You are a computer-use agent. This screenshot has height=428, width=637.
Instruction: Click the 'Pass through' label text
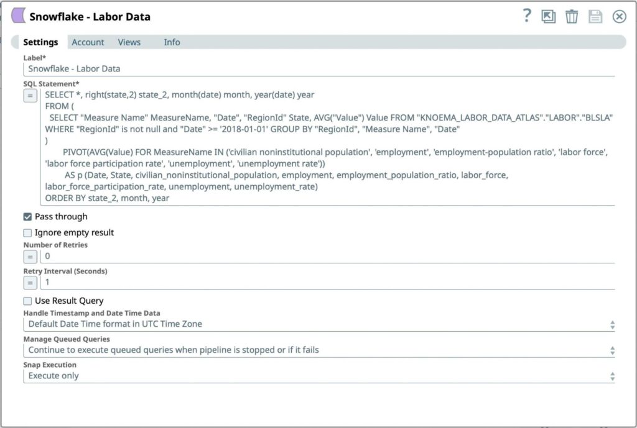[x=61, y=217]
